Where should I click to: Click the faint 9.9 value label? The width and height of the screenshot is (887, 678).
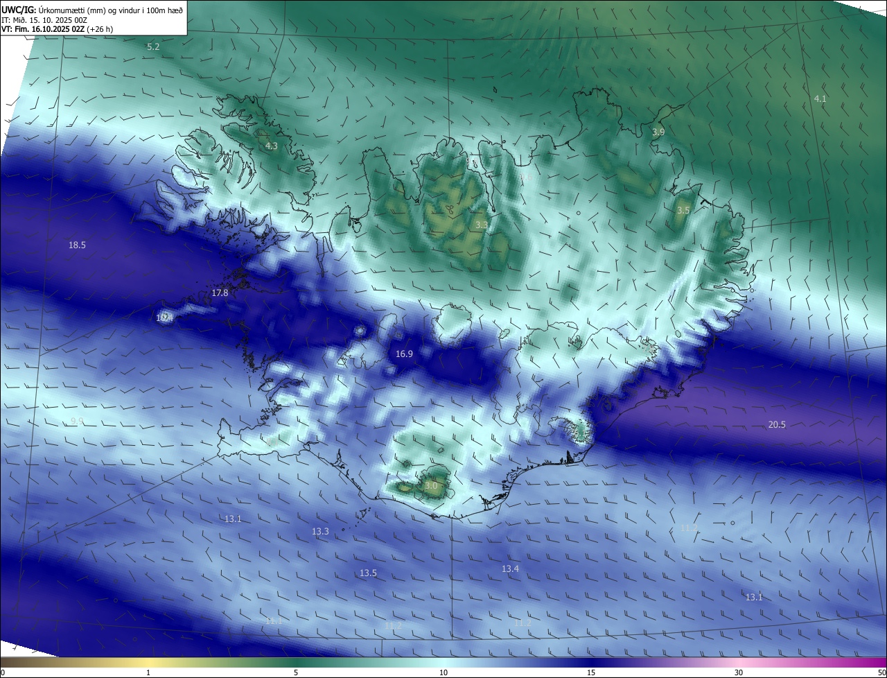[77, 421]
